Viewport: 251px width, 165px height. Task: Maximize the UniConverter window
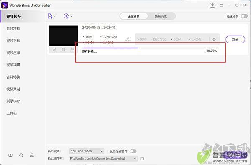pos(237,5)
